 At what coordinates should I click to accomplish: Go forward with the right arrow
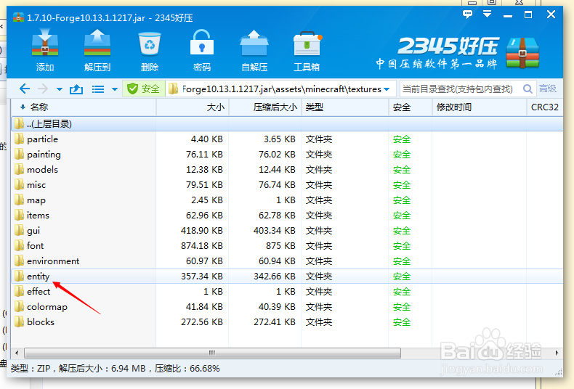coord(43,89)
